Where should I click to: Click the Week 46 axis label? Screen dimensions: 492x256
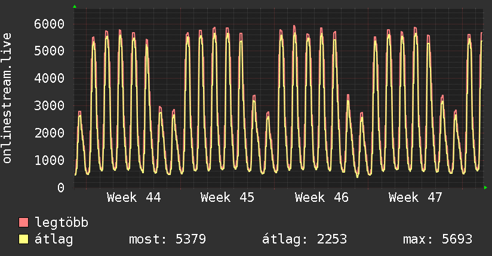pyautogui.click(x=322, y=198)
